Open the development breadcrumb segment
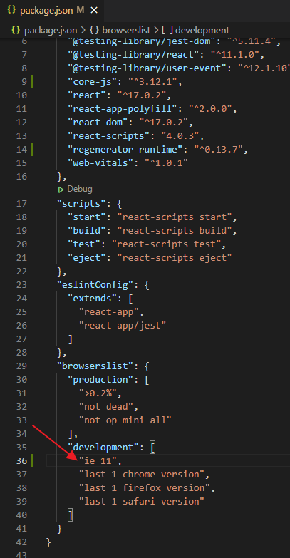 click(x=202, y=30)
